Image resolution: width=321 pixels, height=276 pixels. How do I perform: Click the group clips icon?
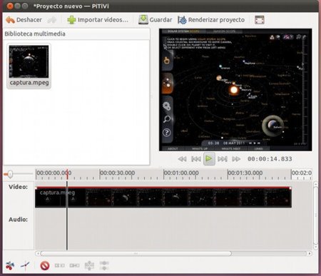click(104, 265)
